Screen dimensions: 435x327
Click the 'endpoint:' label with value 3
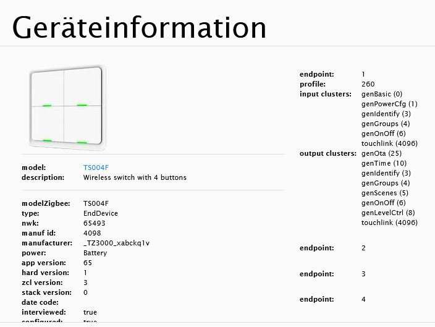[x=317, y=274]
